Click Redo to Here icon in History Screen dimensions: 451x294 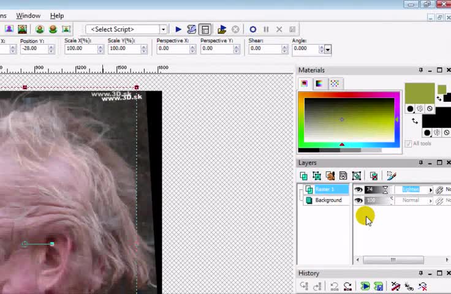tap(317, 286)
